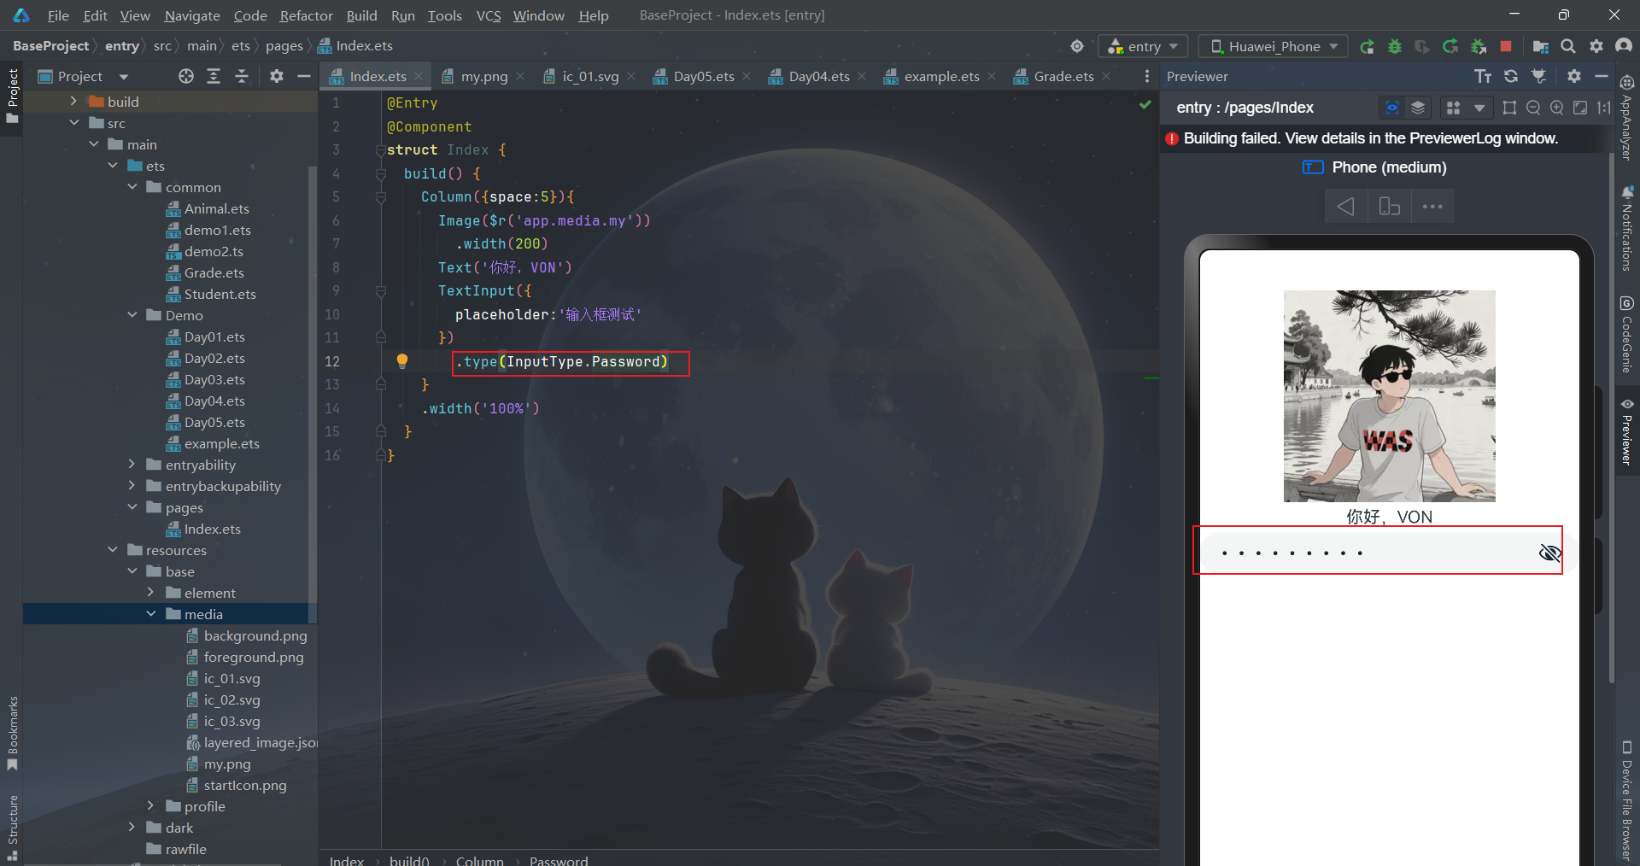Open the VCS menu
This screenshot has height=866, width=1640.
489,15
